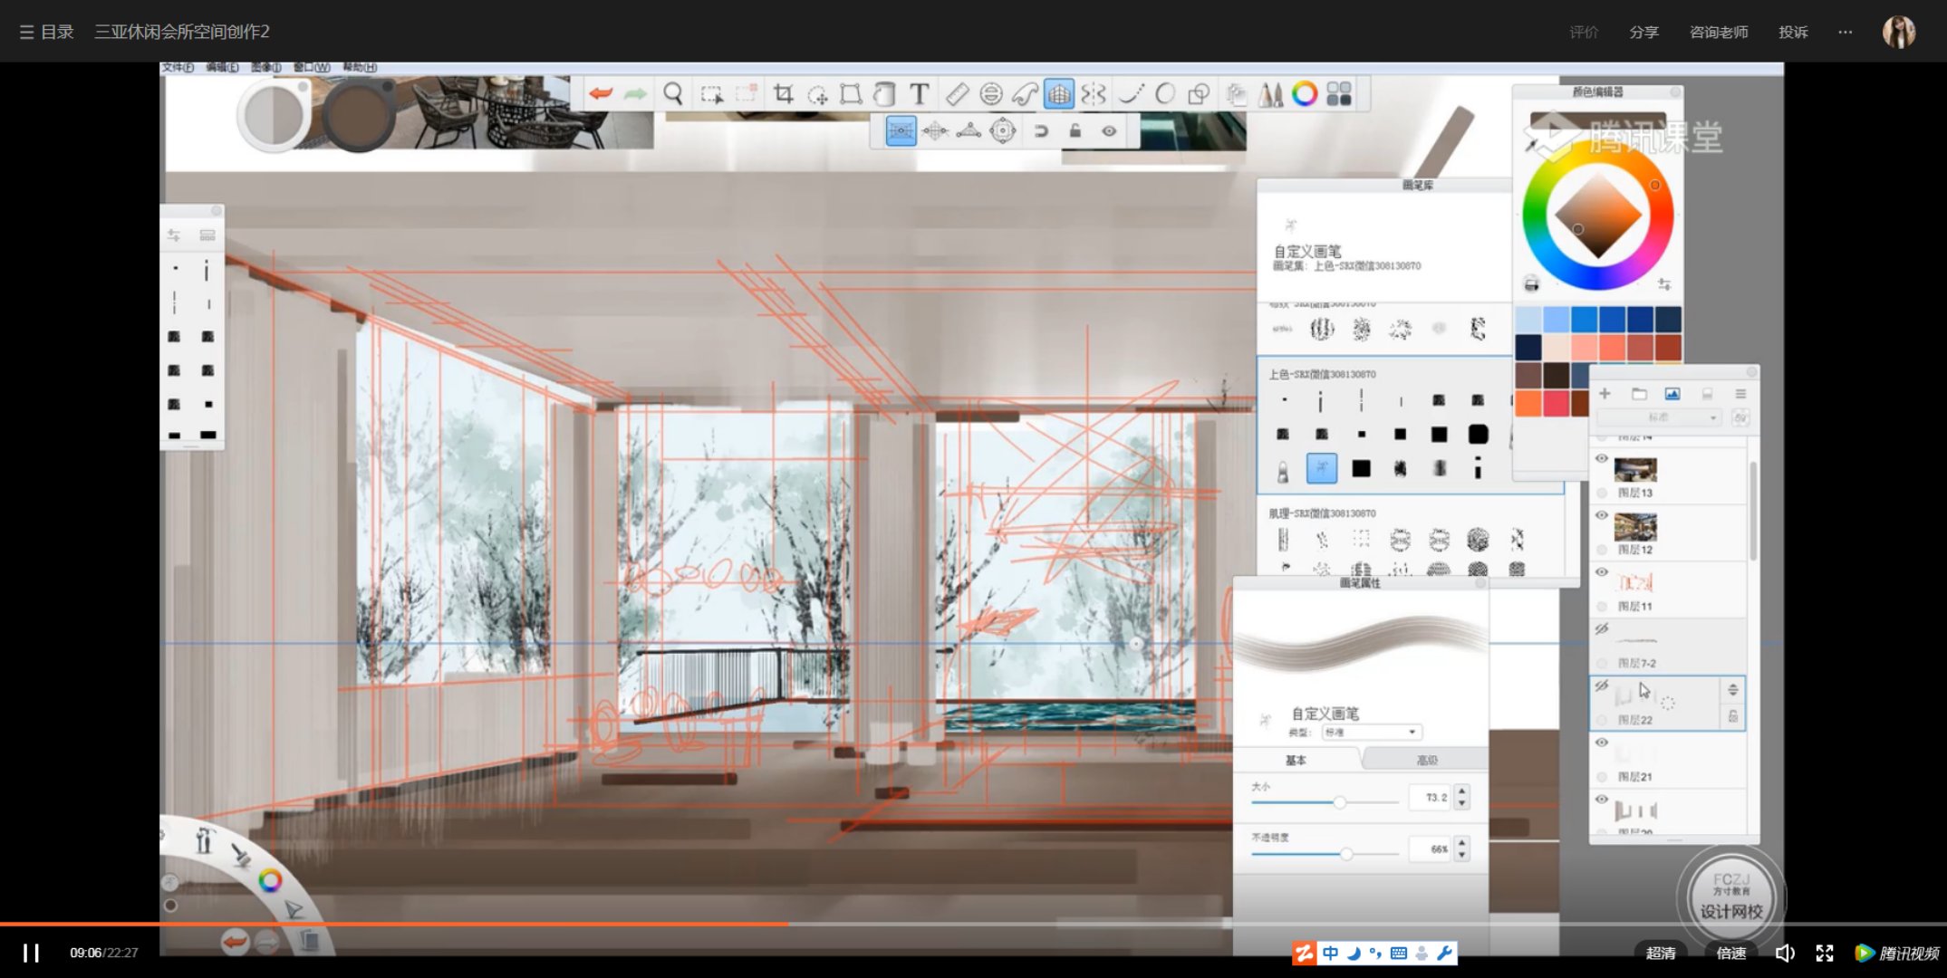Select the Text tool in the toolbar
The image size is (1947, 978).
pos(919,93)
